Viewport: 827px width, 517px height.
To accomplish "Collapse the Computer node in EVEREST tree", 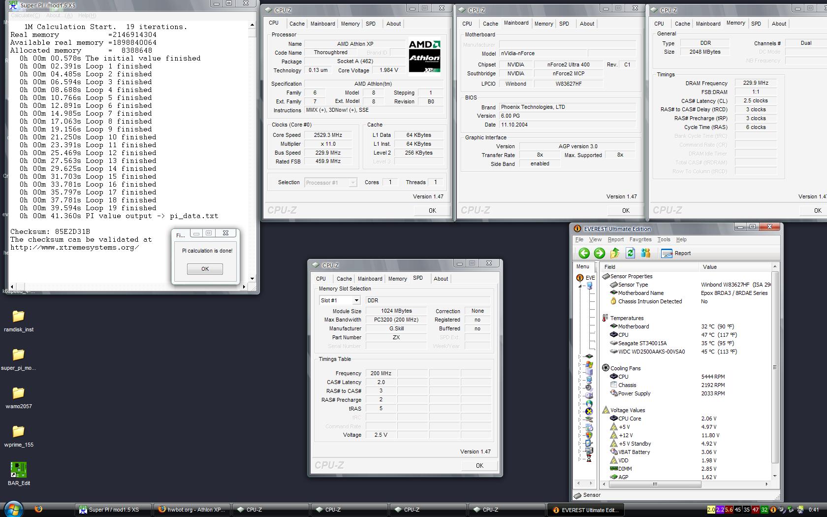I will pyautogui.click(x=579, y=286).
